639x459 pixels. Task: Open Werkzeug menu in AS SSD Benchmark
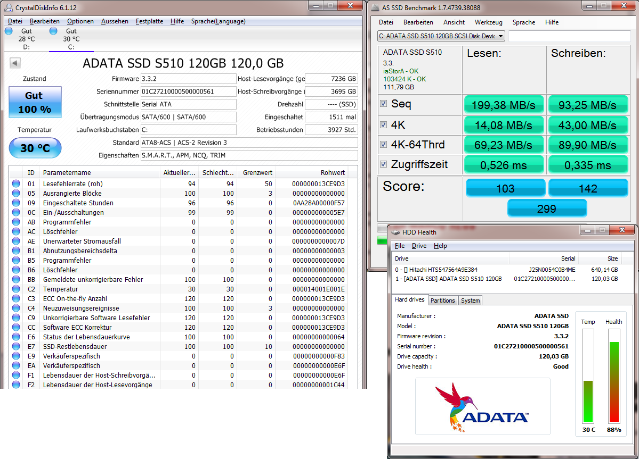point(488,22)
